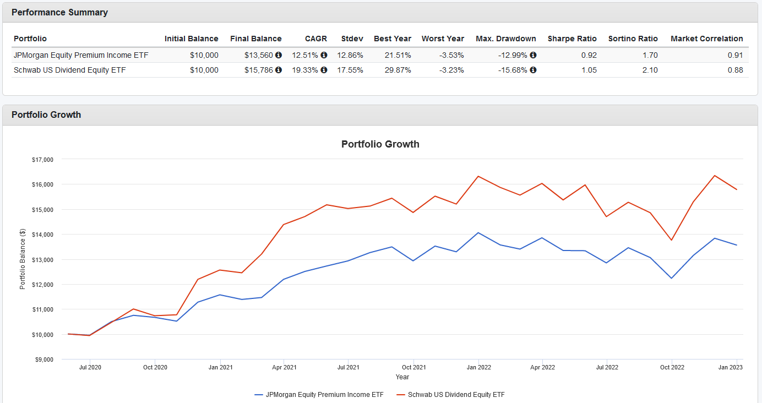Click info icon beside -15.68% drawdown
This screenshot has height=403, width=762.
click(x=533, y=70)
